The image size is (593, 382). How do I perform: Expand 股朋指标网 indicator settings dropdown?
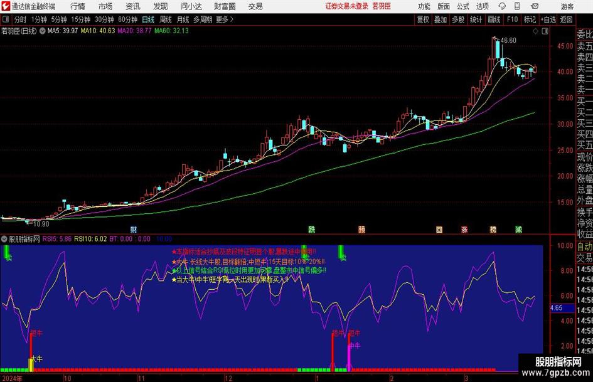(x=4, y=239)
